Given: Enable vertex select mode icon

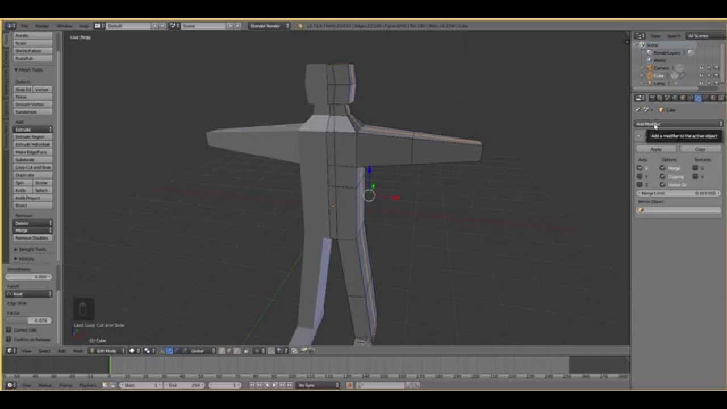Looking at the screenshot, I should click(222, 350).
